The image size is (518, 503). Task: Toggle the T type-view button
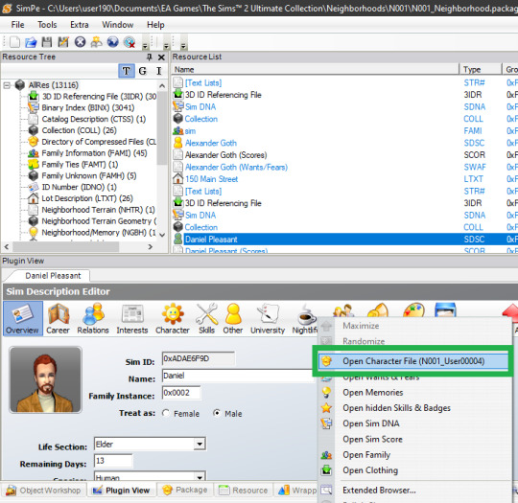(127, 71)
